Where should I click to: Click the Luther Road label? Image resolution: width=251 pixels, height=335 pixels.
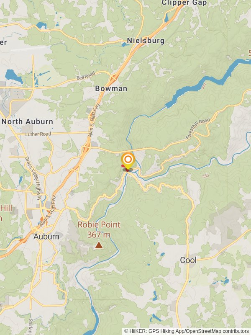38,134
